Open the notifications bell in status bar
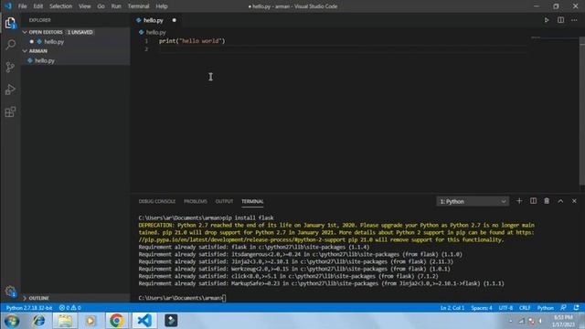Image resolution: width=585 pixels, height=329 pixels. click(x=577, y=308)
